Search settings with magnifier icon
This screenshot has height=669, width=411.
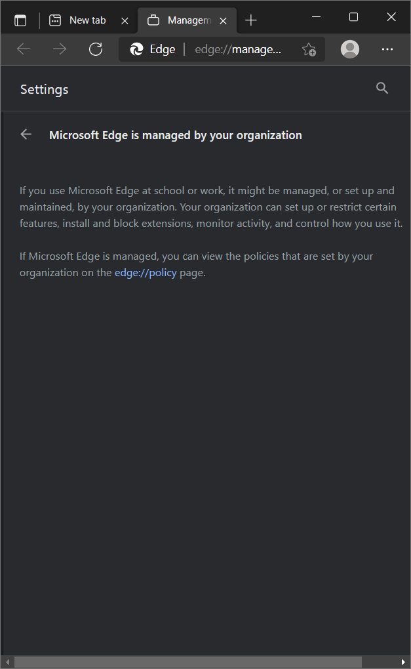coord(382,89)
